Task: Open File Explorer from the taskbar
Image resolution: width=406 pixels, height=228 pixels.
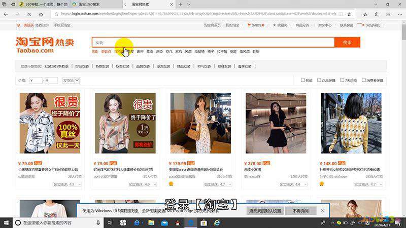Action: click(x=151, y=222)
